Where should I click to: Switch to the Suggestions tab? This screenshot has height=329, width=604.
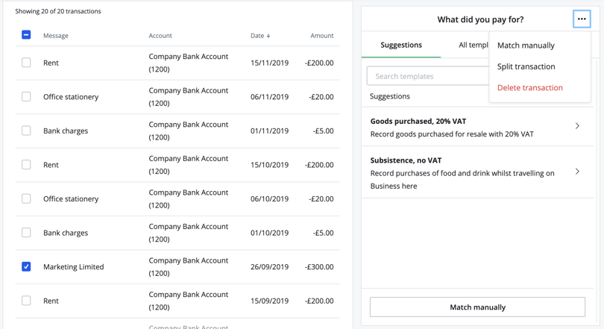pyautogui.click(x=401, y=45)
